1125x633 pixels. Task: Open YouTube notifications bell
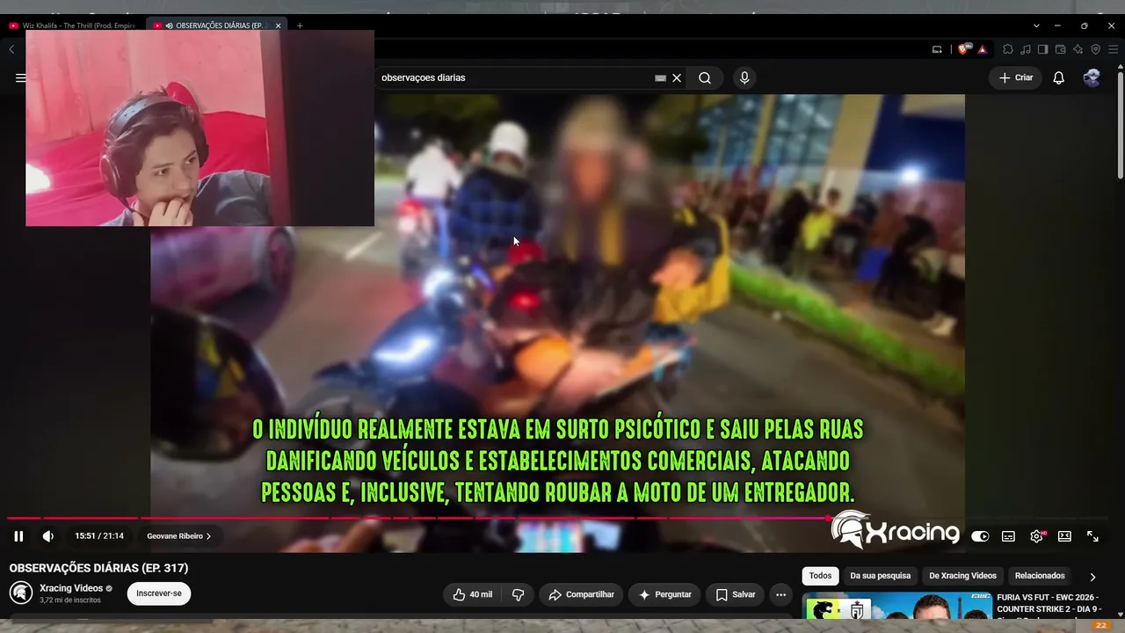pos(1059,77)
